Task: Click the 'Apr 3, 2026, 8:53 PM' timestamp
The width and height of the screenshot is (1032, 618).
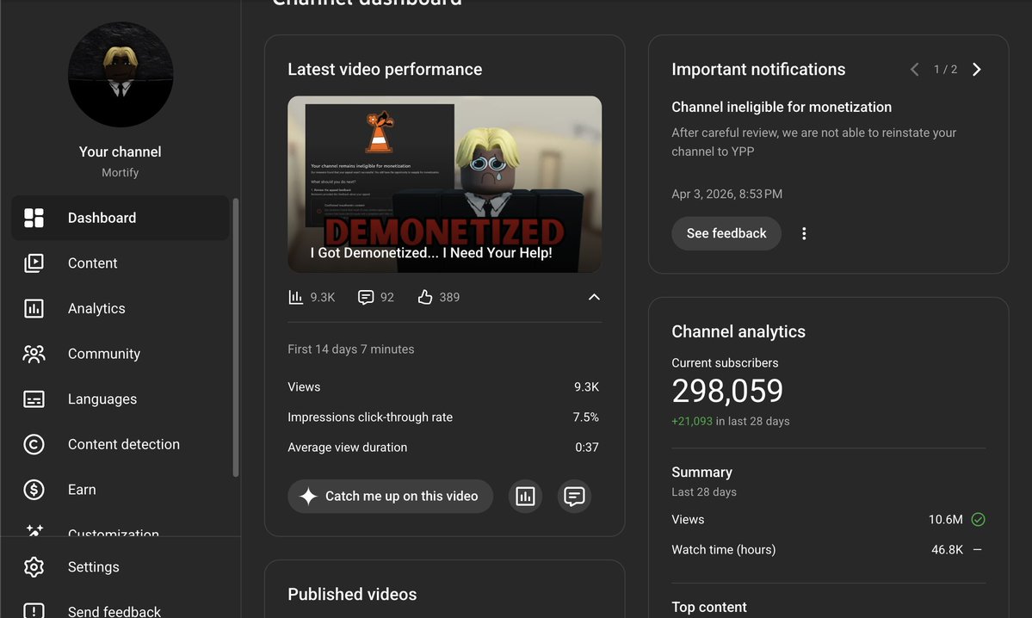Action: 726,195
